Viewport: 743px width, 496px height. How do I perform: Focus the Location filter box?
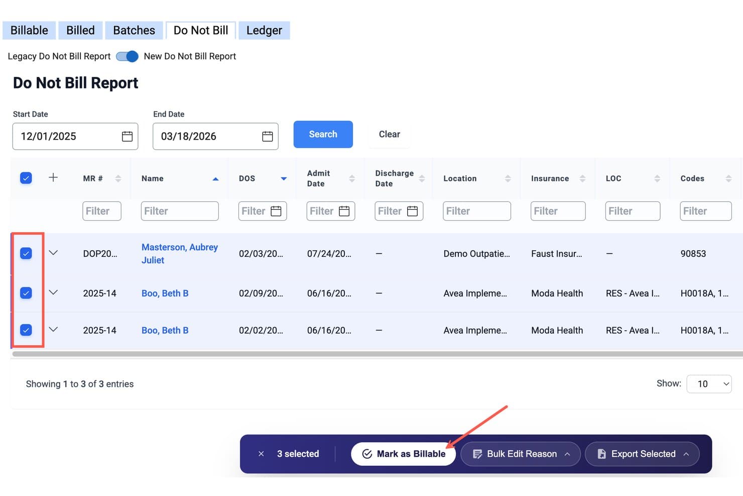tap(477, 211)
